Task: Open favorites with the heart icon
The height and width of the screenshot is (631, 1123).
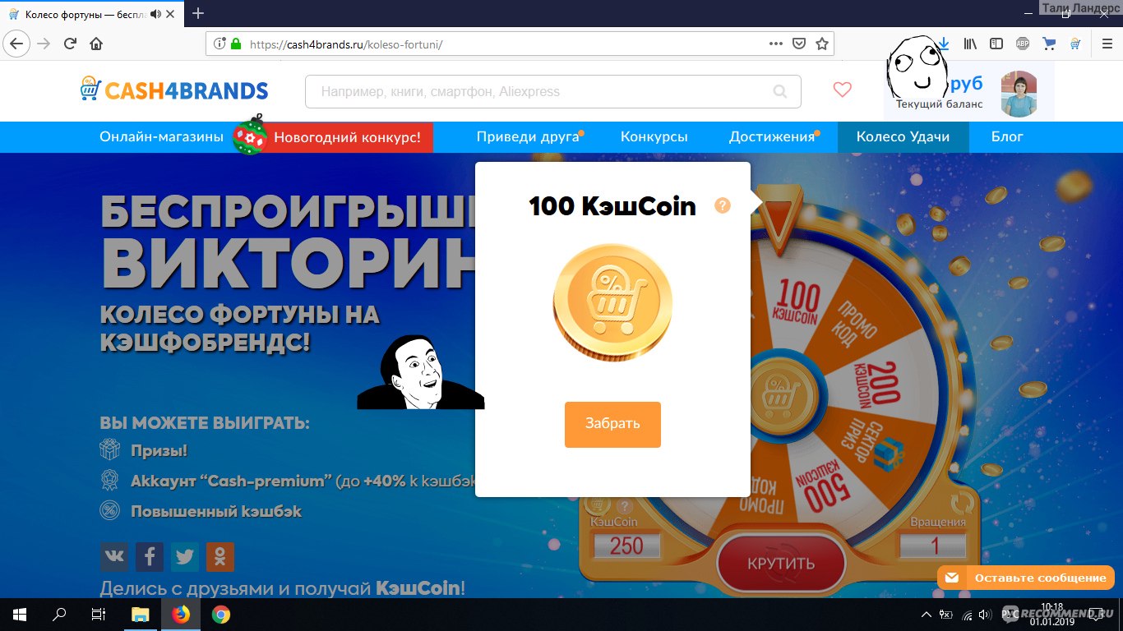Action: click(x=843, y=90)
